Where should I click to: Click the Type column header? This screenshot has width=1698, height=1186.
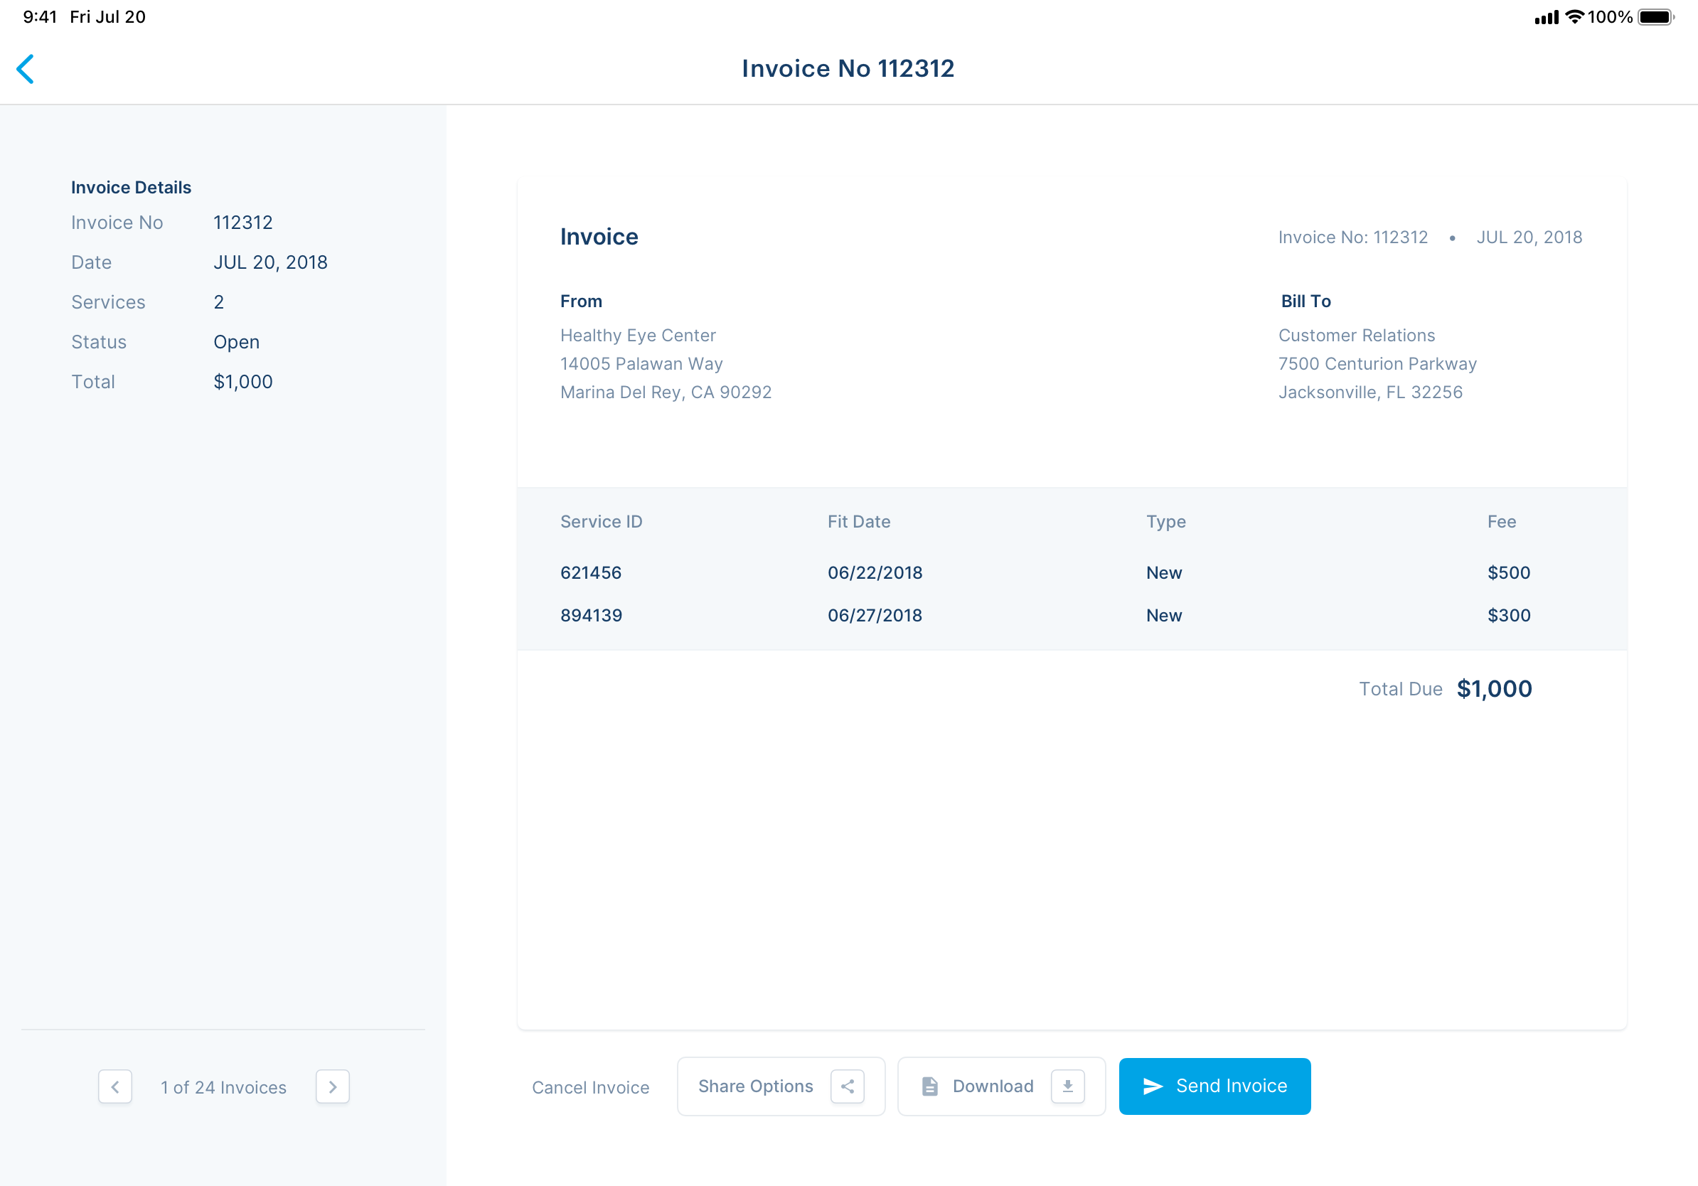(1165, 522)
